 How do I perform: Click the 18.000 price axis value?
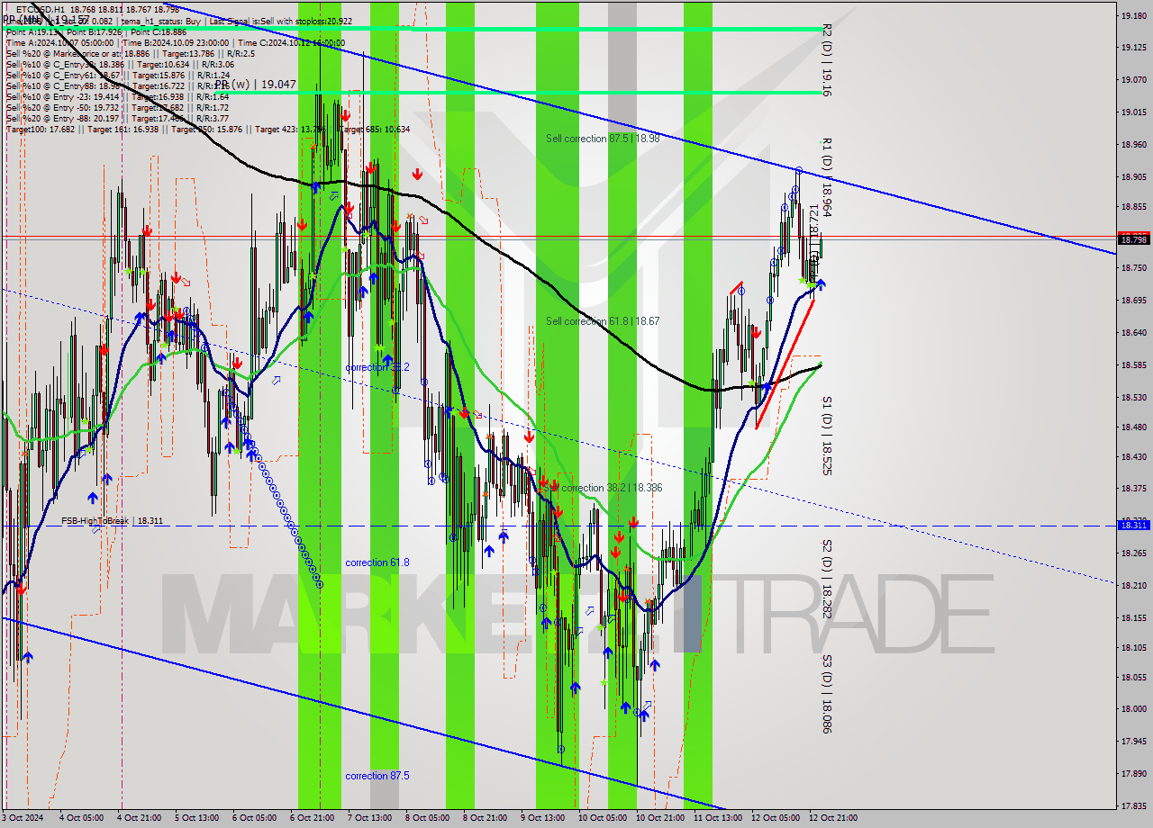[1133, 709]
